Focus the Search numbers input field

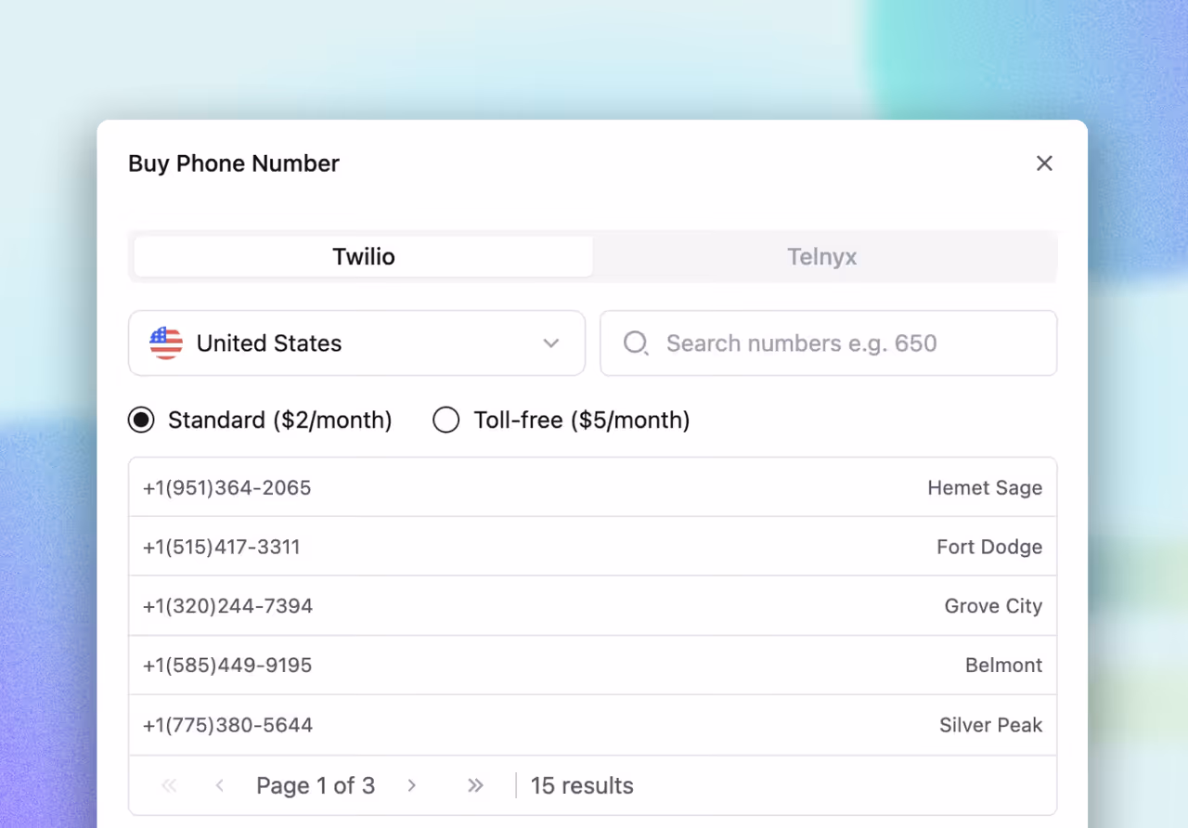coord(829,343)
